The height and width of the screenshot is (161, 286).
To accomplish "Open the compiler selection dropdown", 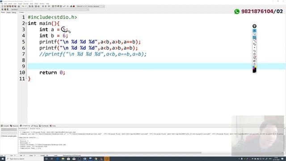I will tap(90, 6).
